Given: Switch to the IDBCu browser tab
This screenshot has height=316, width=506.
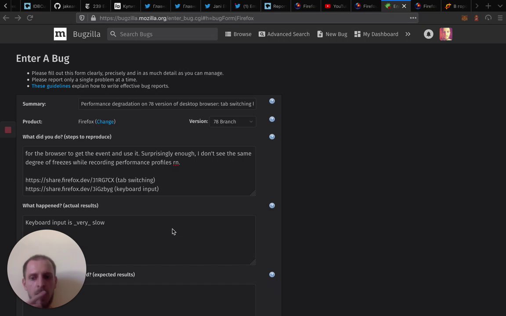Looking at the screenshot, I should coord(35,6).
